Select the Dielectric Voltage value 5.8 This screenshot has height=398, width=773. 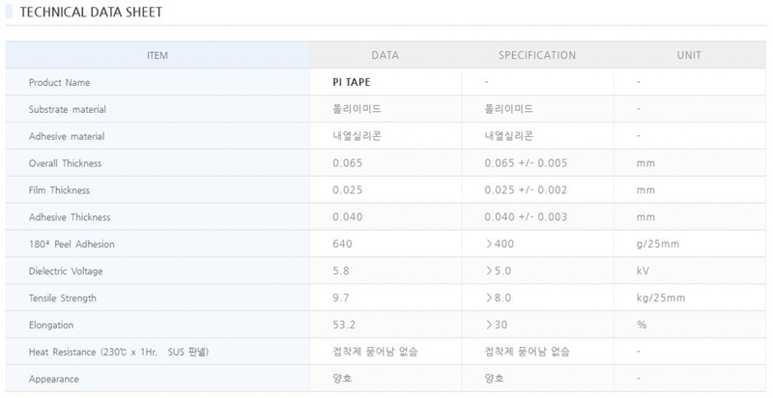[340, 271]
